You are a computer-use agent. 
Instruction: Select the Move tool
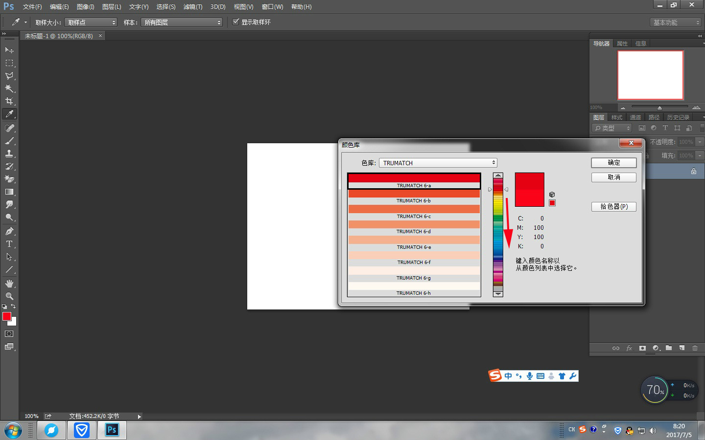9,50
